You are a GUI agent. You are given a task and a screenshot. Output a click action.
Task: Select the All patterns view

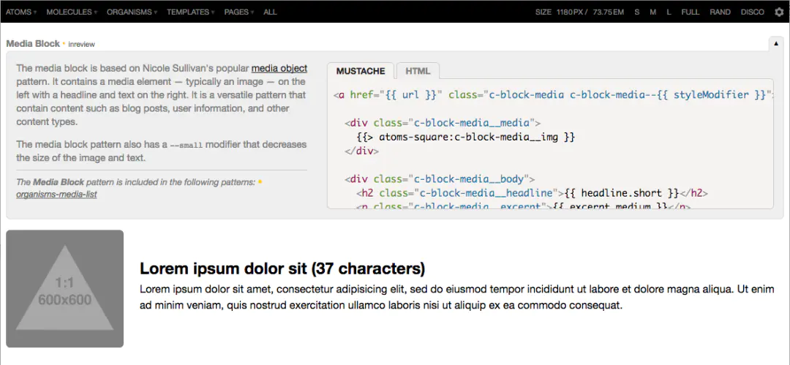point(270,12)
